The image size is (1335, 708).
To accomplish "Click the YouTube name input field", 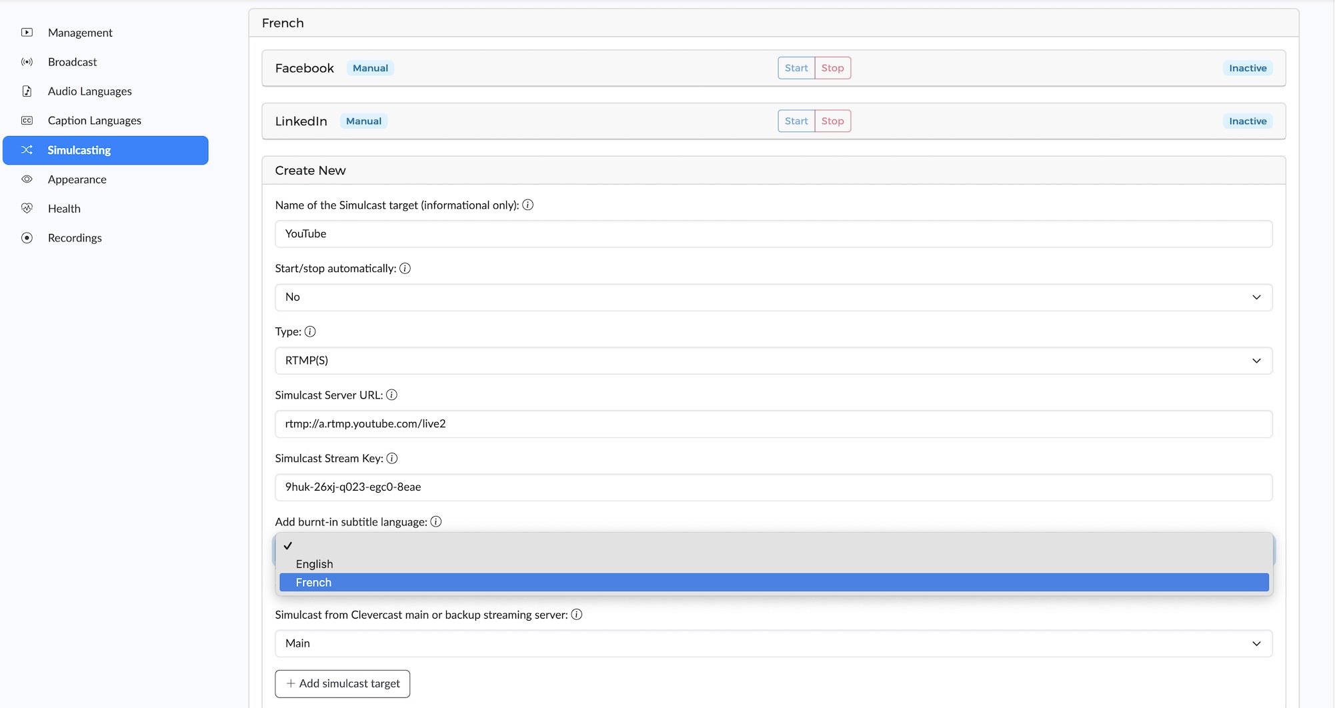I will click(x=774, y=234).
